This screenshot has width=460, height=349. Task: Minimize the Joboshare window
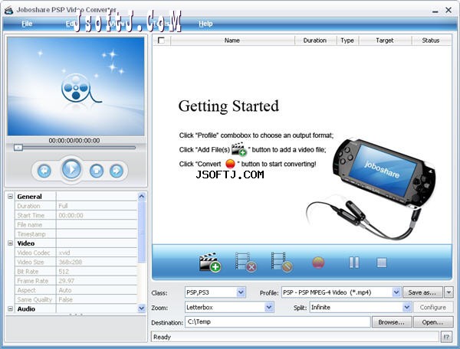[x=435, y=11]
